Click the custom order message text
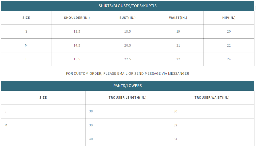This screenshot has width=256, height=148. click(x=127, y=73)
